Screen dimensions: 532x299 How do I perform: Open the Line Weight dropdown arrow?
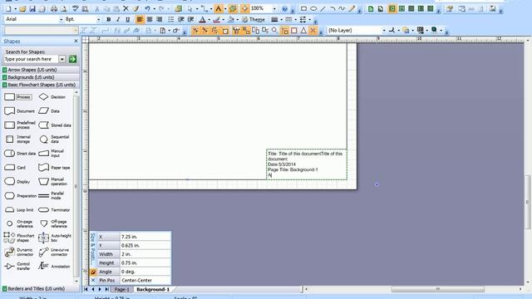(x=281, y=20)
